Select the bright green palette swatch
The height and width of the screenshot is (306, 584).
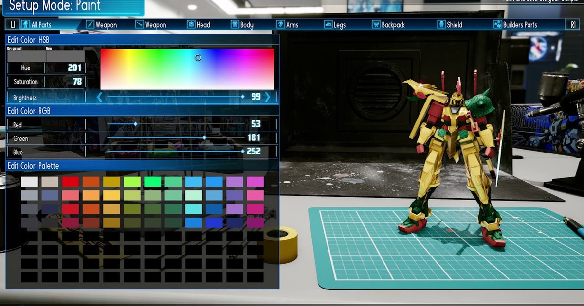152,182
